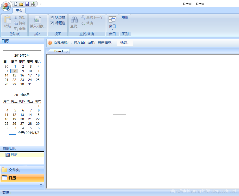Select the Draw1 document tab
Screen dimensions: 239x196
coord(59,51)
